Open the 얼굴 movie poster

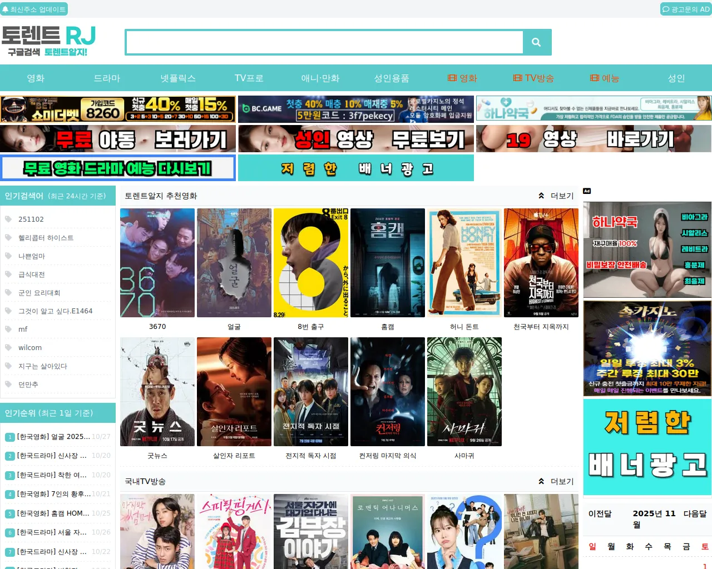click(x=234, y=263)
